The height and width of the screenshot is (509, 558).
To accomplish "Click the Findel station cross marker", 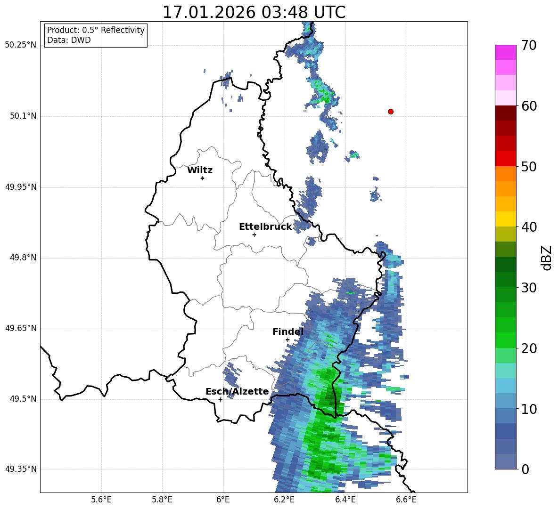I will [x=287, y=340].
